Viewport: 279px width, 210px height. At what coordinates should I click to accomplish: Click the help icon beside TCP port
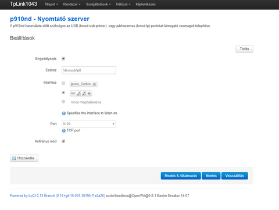[63, 131]
